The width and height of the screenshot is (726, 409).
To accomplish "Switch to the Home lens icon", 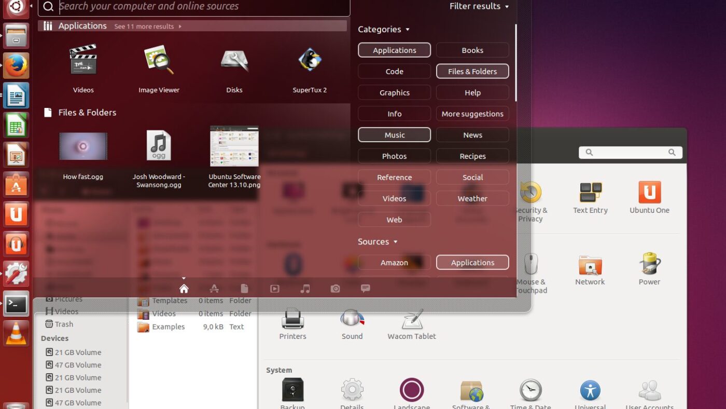I will pos(184,289).
